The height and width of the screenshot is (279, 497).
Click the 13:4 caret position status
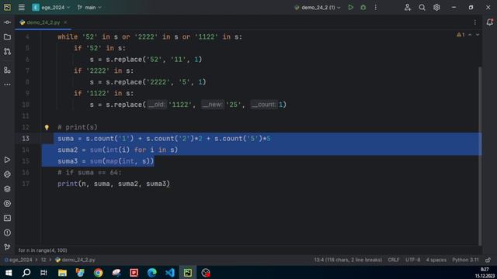[348, 260]
